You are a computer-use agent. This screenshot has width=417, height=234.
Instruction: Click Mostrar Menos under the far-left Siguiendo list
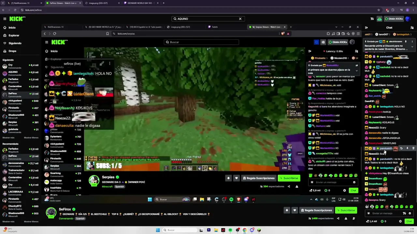(x=31, y=137)
